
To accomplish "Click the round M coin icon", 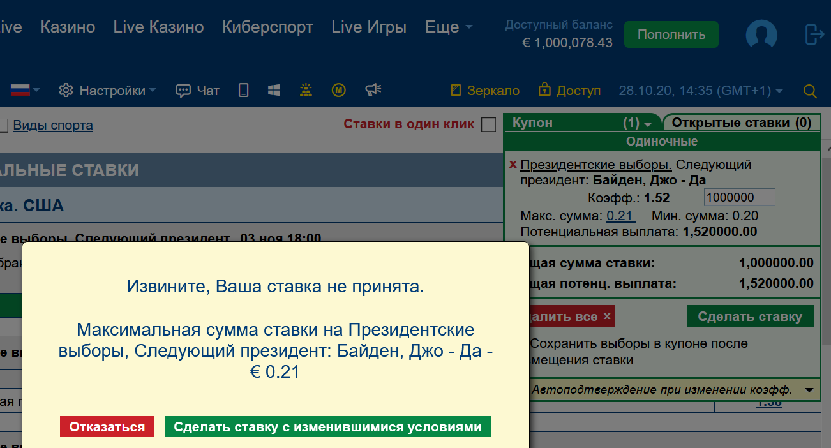I will (x=339, y=91).
